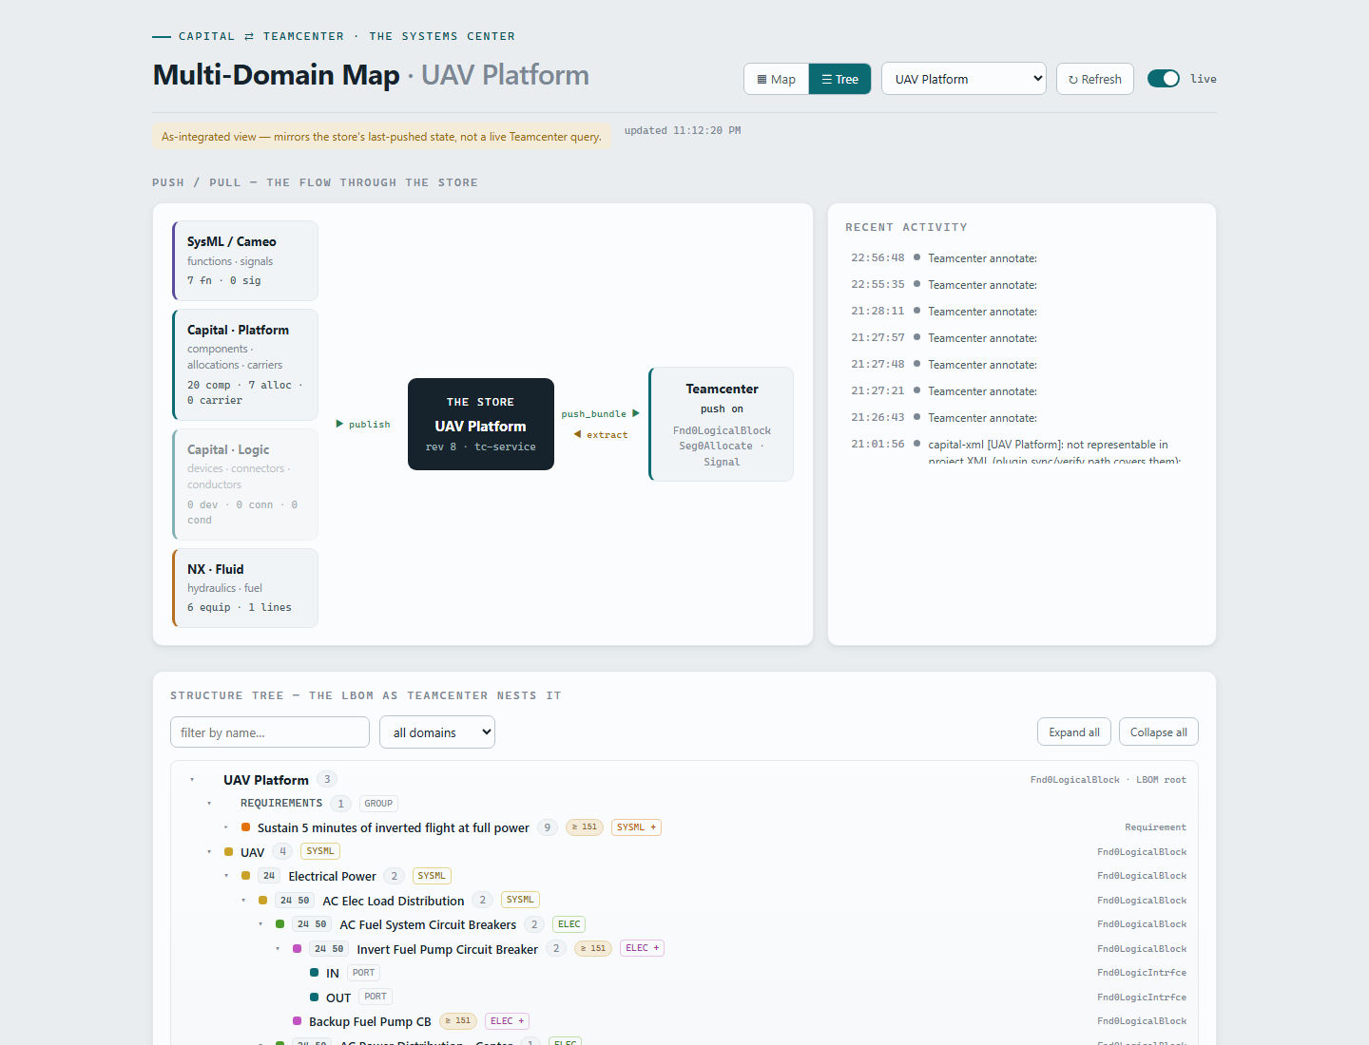Screen dimensions: 1369x1045
Task: Click the SYSML + badge on Sustain row
Action: 636,827
